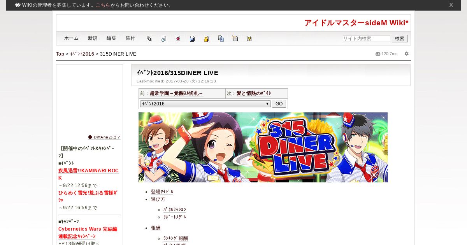Click the ～9/22 16:59まで text
This screenshot has width=467, height=245.
click(x=78, y=208)
